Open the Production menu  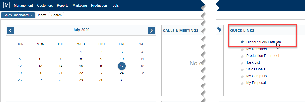pyautogui.click(x=99, y=5)
